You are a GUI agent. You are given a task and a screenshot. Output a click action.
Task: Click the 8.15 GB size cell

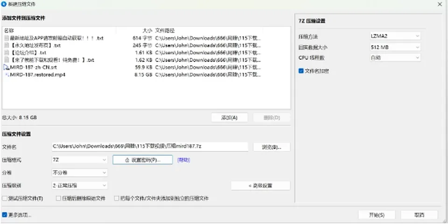pos(143,75)
